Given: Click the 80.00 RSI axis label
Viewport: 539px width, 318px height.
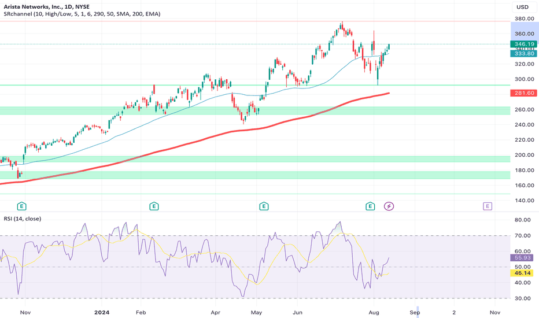Looking at the screenshot, I should click(522, 220).
